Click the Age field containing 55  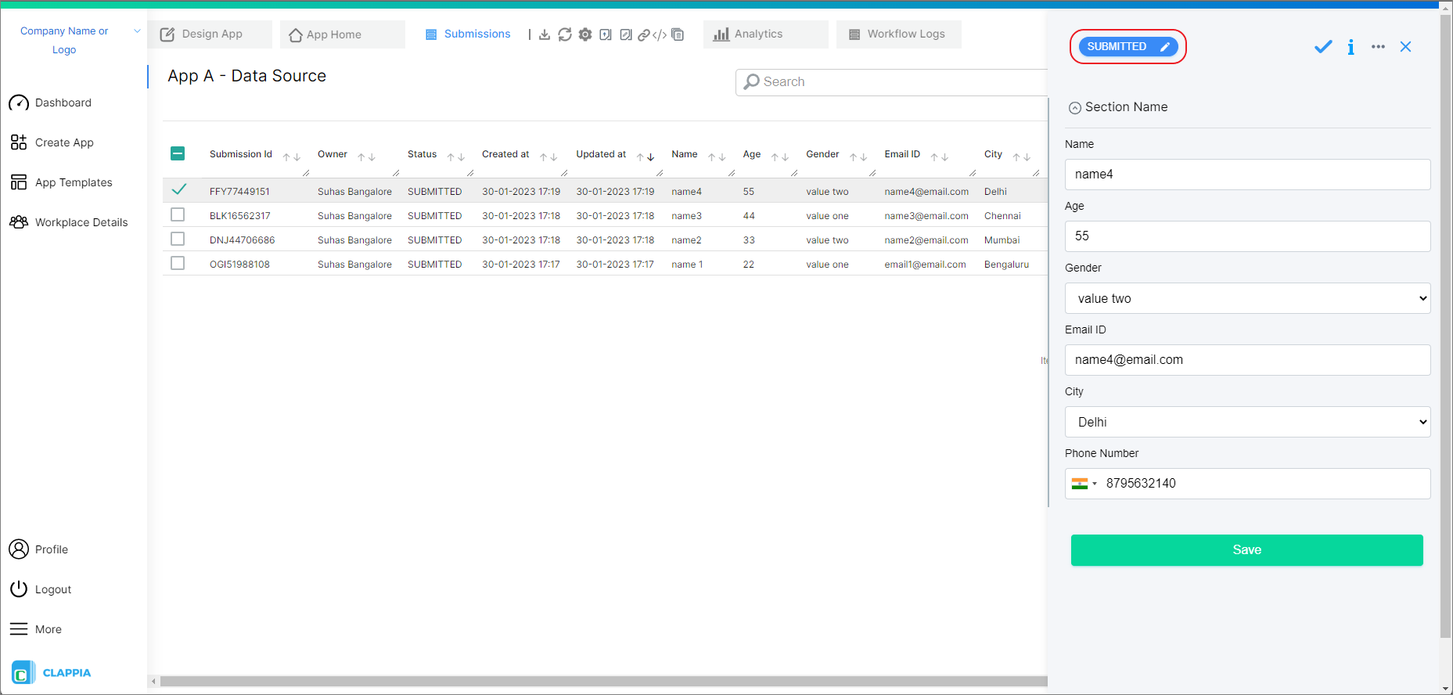pyautogui.click(x=1247, y=236)
